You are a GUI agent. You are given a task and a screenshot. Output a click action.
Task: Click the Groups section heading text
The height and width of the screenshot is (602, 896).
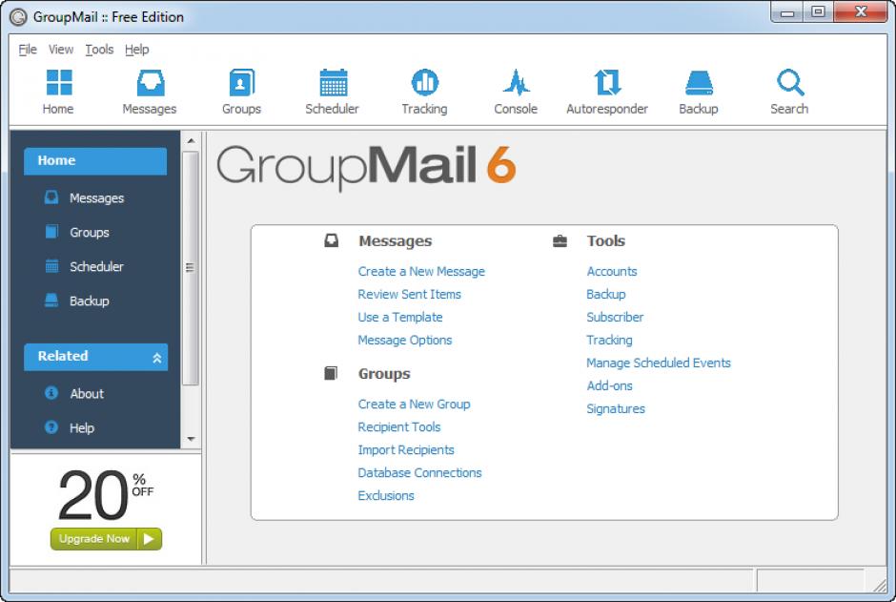click(x=384, y=374)
